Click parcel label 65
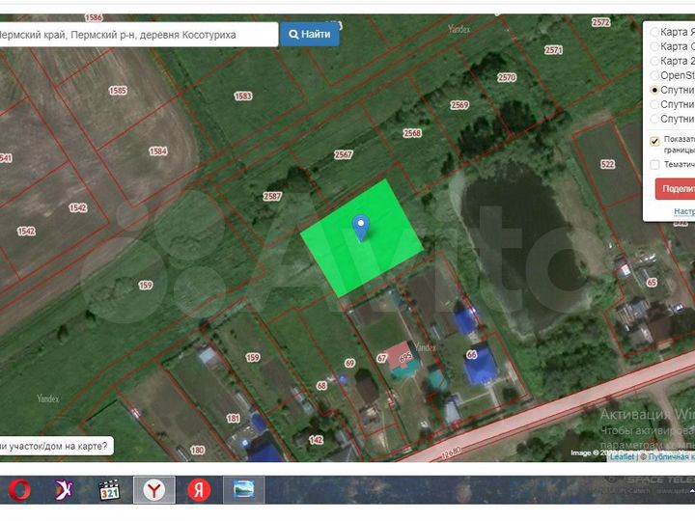Viewport: 695px width, 521px height. coord(652,282)
